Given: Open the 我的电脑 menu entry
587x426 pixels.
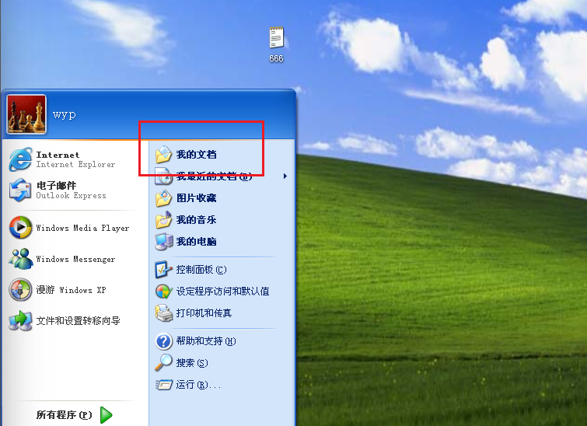Looking at the screenshot, I should click(220, 242).
